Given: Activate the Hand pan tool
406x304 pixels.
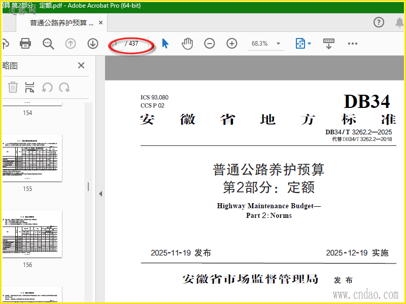Looking at the screenshot, I should pyautogui.click(x=187, y=44).
